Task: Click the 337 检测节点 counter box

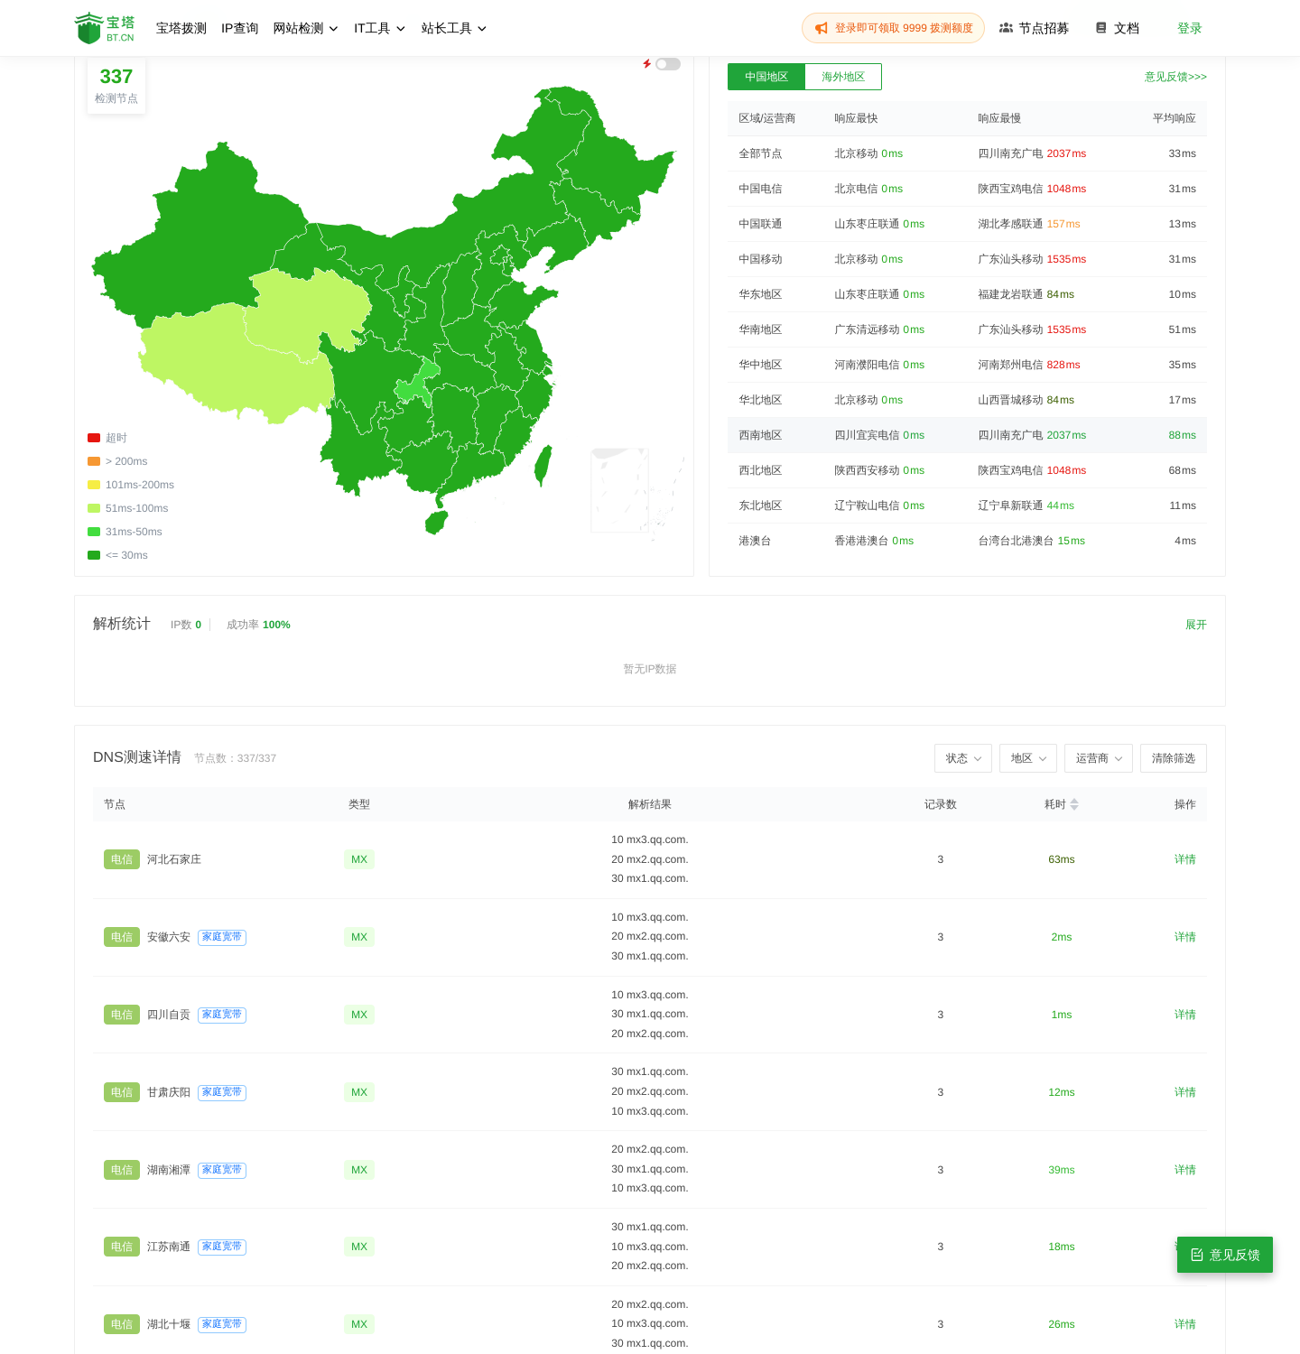Action: pyautogui.click(x=116, y=86)
